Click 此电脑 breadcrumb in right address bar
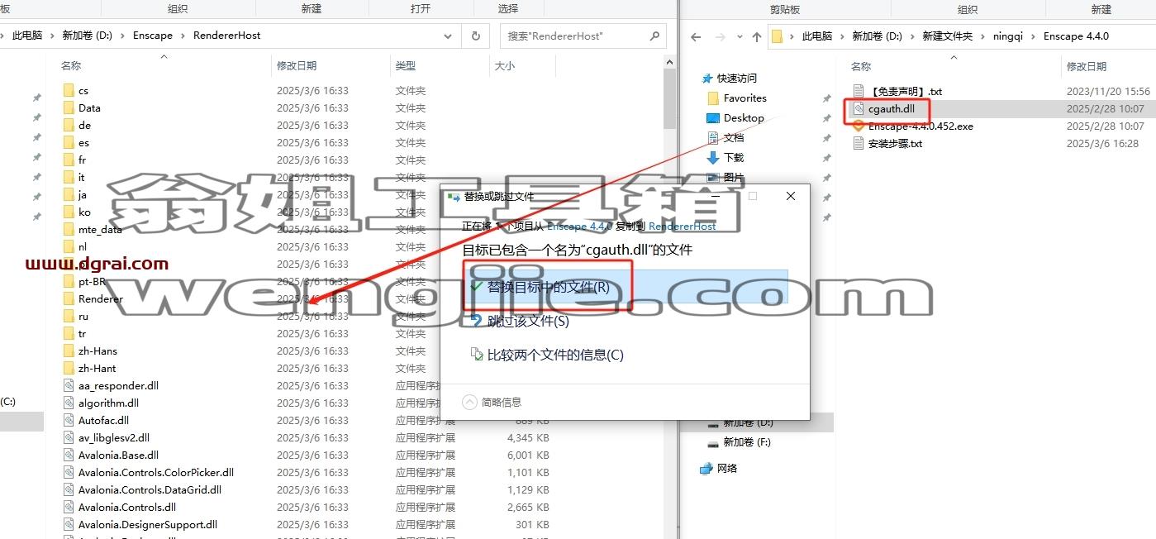 coord(817,36)
